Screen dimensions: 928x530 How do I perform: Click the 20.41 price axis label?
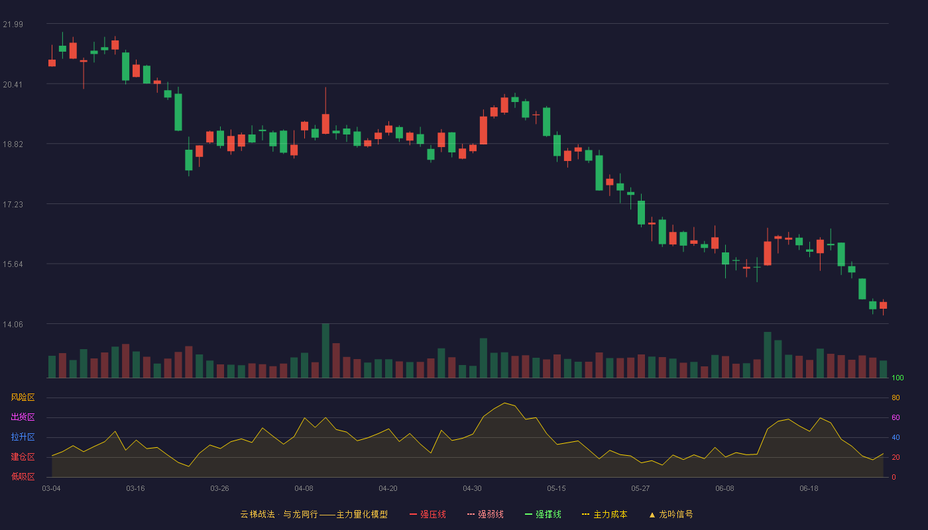tap(13, 84)
